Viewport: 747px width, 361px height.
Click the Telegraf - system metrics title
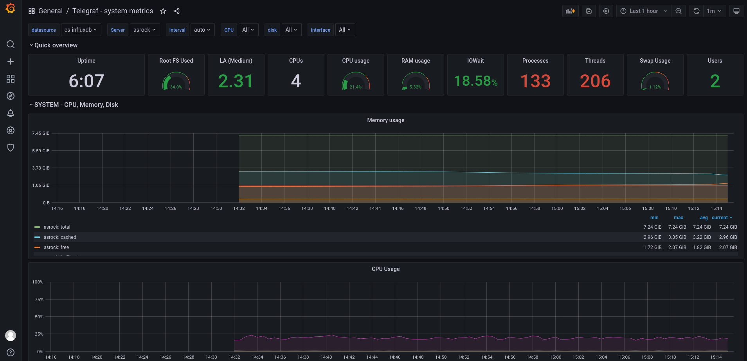[x=113, y=11]
